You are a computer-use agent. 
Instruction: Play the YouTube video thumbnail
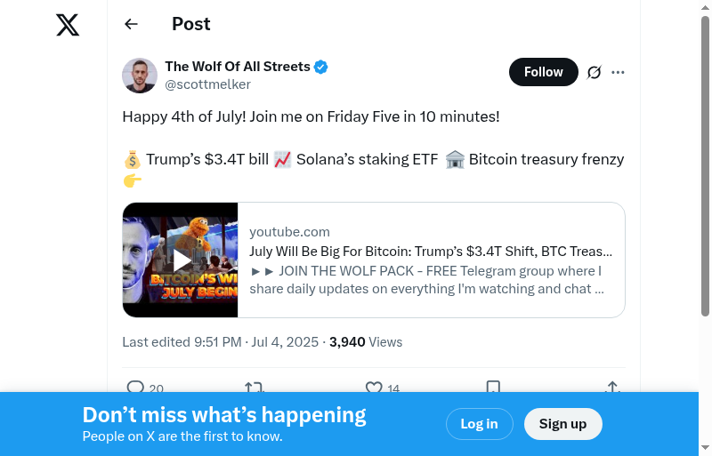[x=181, y=260]
